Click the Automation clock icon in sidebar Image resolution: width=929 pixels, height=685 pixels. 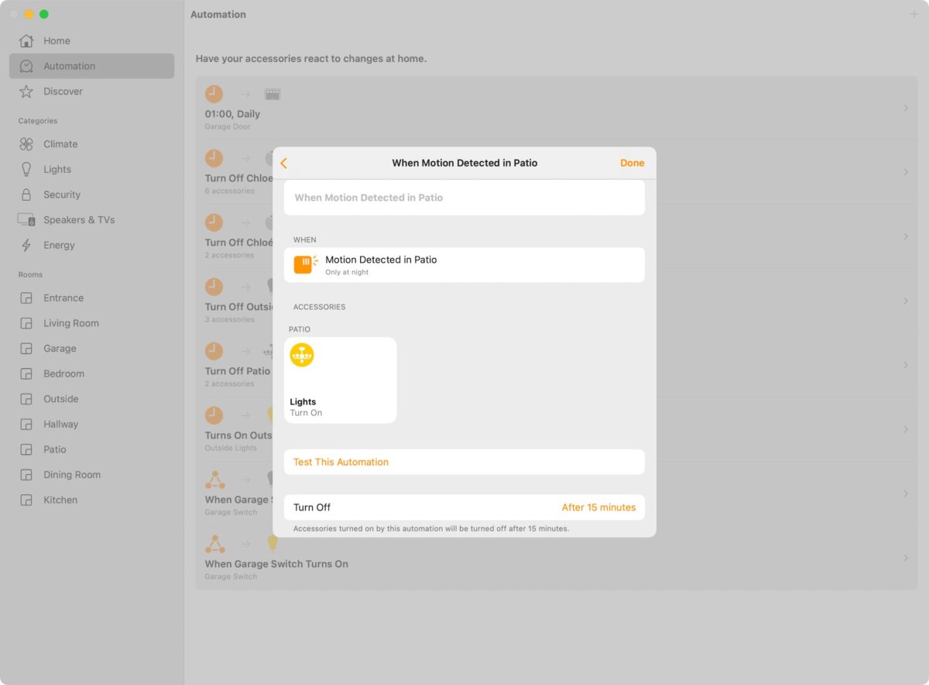coord(26,66)
